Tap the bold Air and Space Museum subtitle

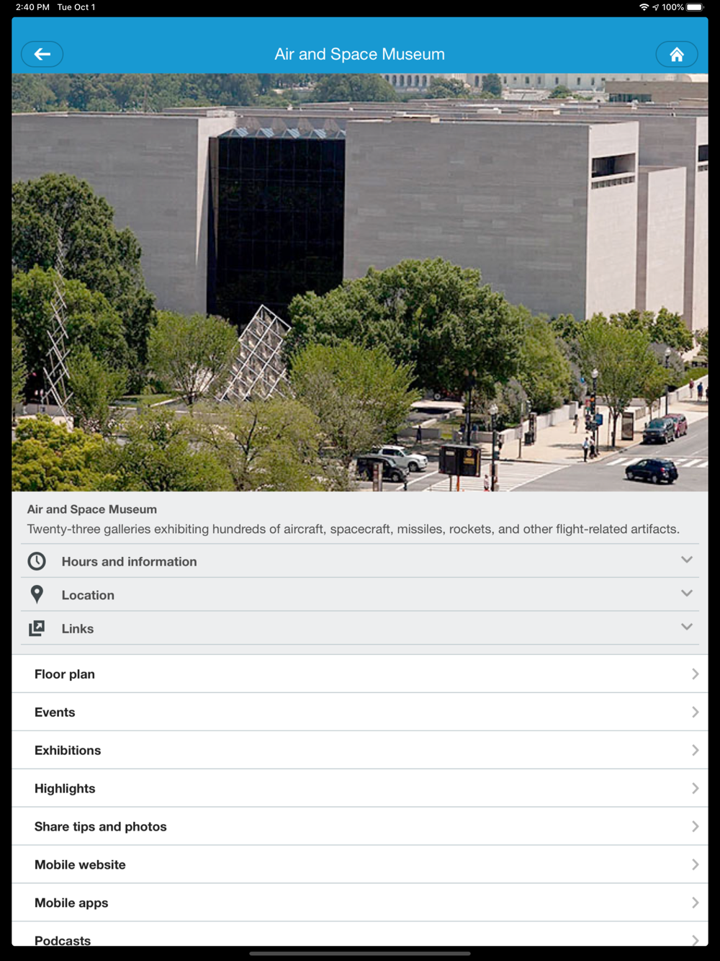pyautogui.click(x=92, y=509)
